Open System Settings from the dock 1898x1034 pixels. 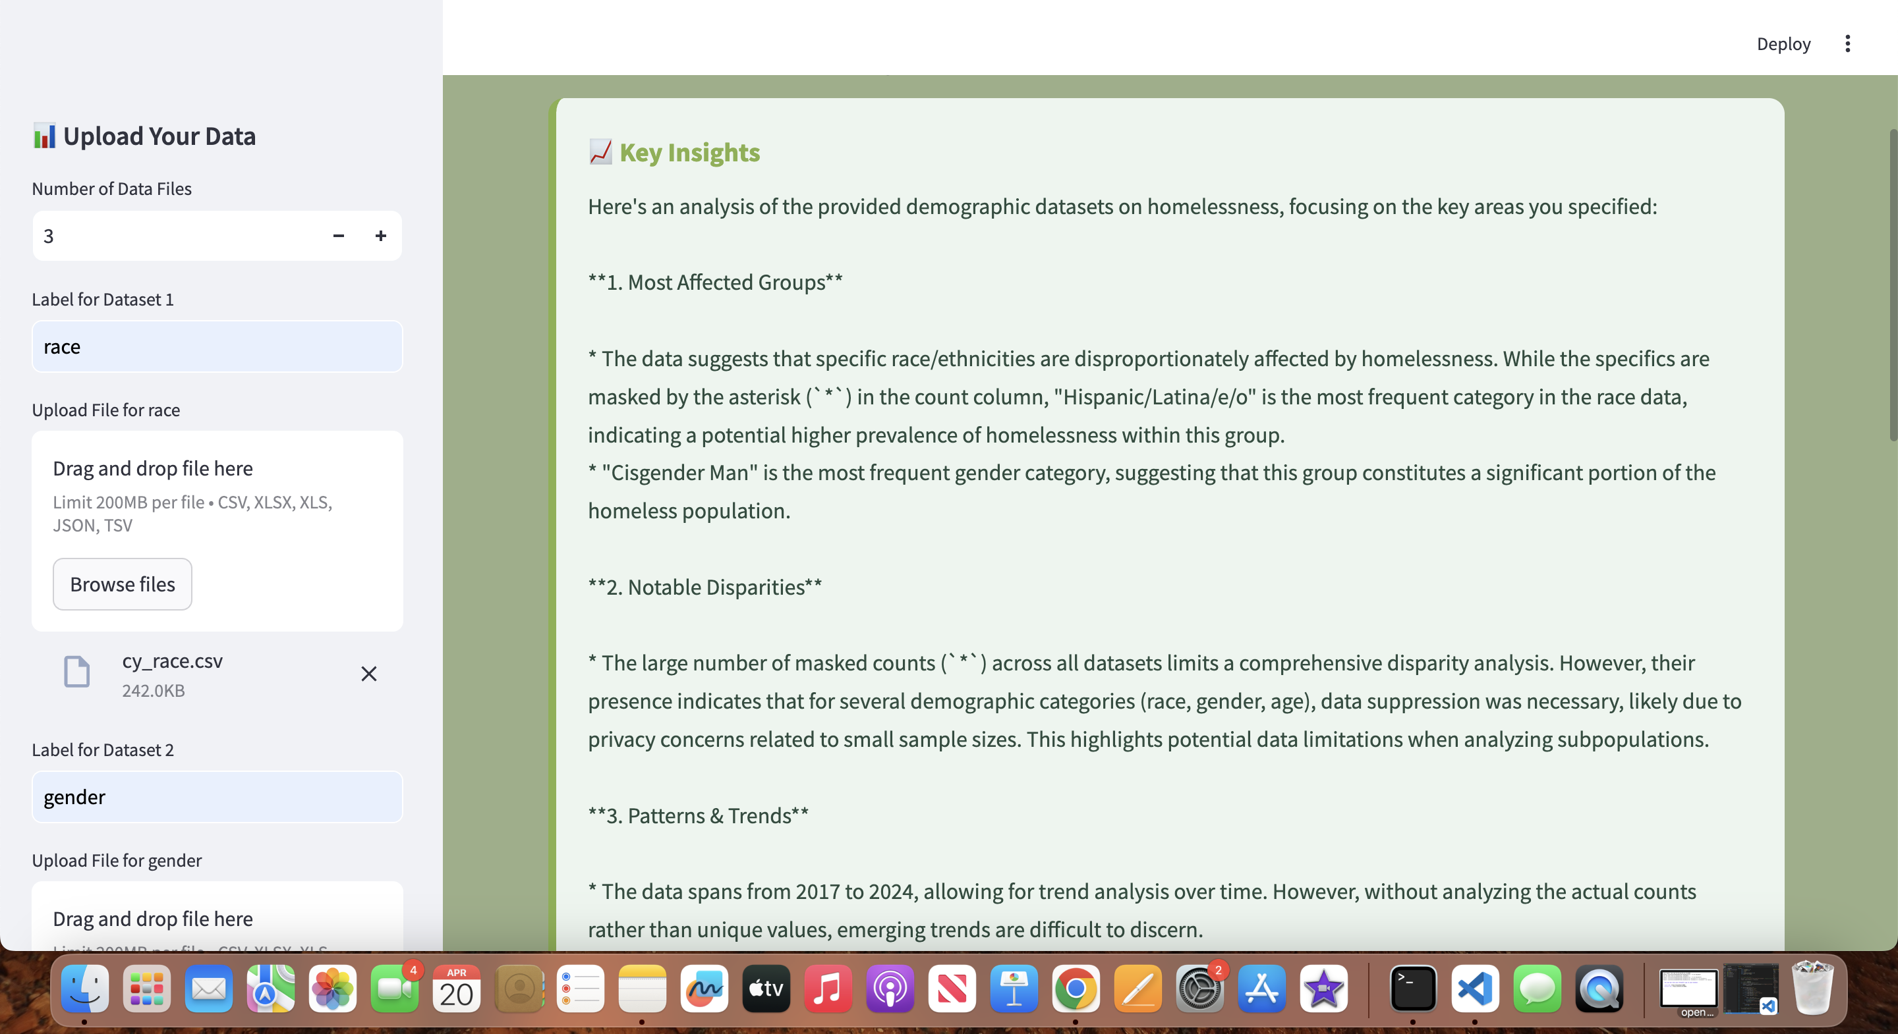click(1199, 989)
